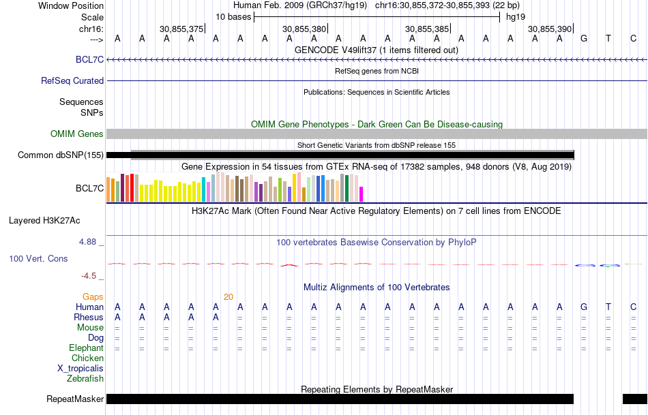
Task: Click the 'OMIM Genes' track label
Action: pos(76,134)
